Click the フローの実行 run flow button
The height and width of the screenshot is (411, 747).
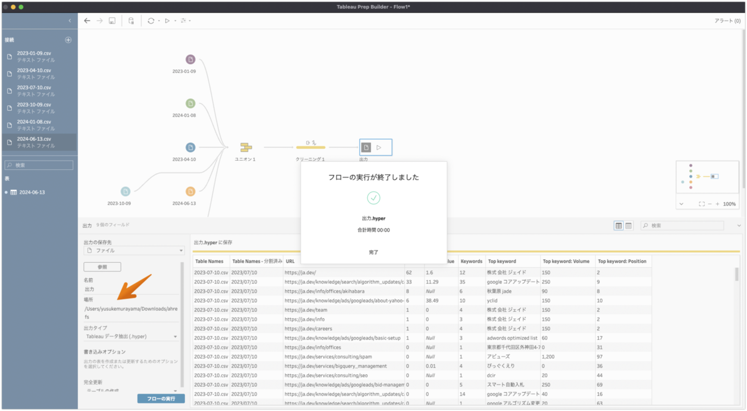(161, 398)
